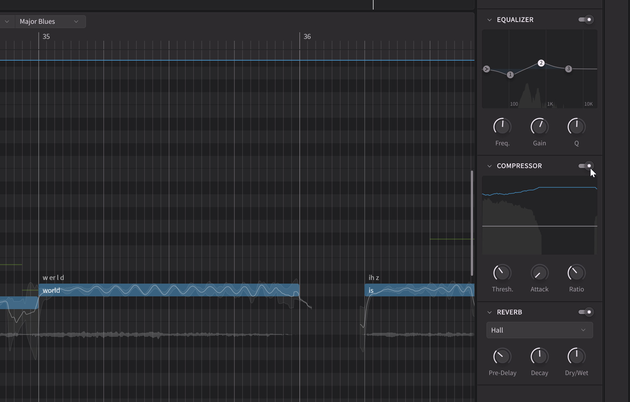
Task: Click the compressor Thresh. knob
Action: click(x=502, y=273)
